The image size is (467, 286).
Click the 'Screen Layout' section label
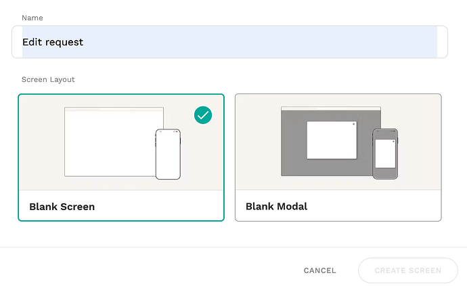click(48, 79)
